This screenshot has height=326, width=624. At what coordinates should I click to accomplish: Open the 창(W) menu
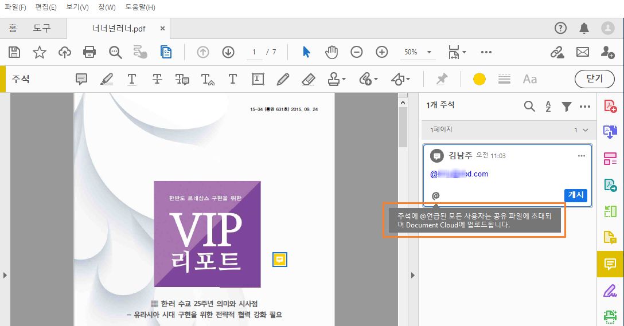click(x=107, y=7)
